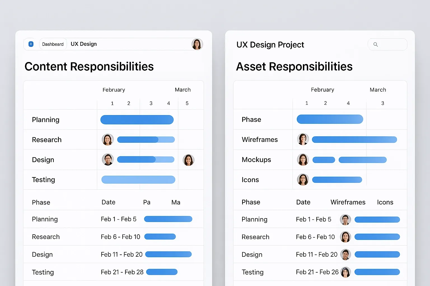This screenshot has height=286, width=430.
Task: Select the Research row assignee avatar
Action: click(108, 140)
